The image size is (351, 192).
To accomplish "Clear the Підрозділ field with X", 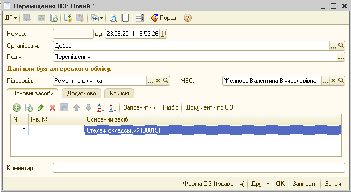I will click(158, 81).
